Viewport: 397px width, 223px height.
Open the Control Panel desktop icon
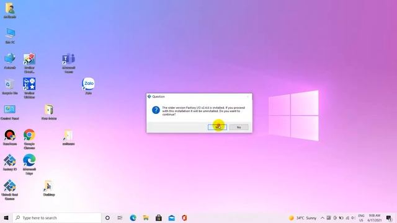[10, 112]
